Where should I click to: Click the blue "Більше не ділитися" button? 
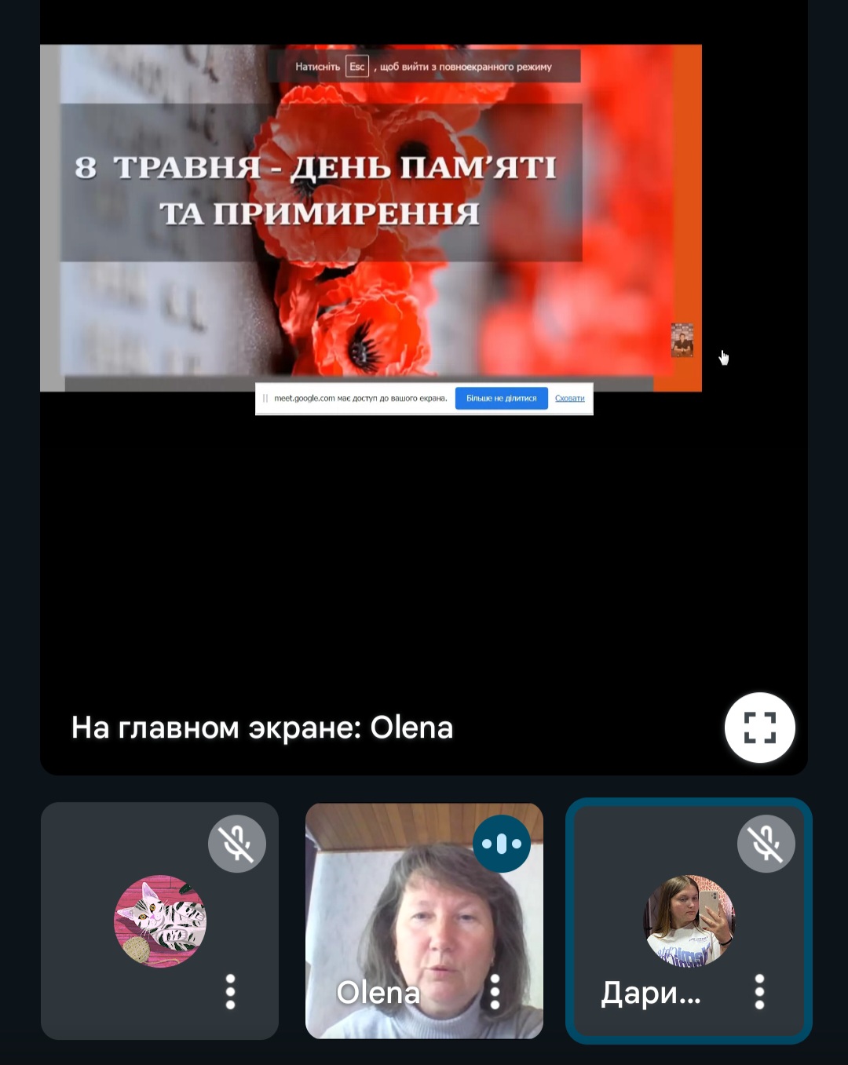(x=501, y=399)
